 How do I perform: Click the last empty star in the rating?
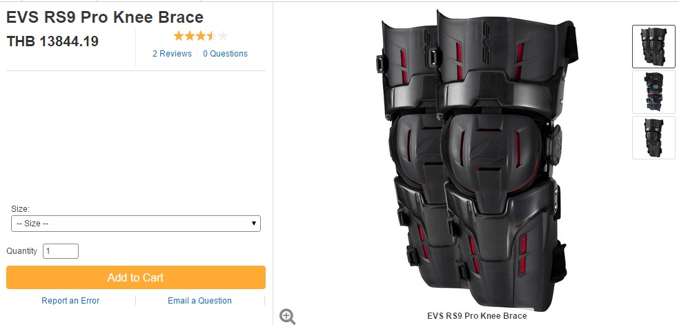[222, 36]
